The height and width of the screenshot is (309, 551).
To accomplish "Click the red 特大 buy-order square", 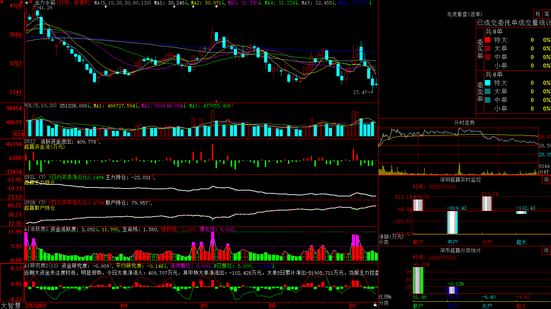I will pos(488,40).
